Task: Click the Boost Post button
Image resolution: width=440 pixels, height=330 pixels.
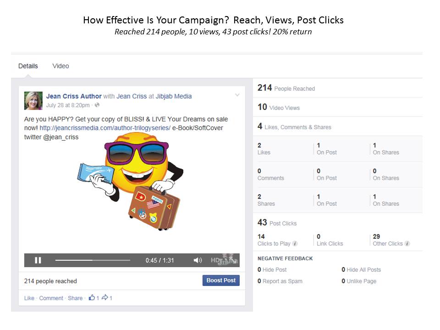Action: [221, 280]
